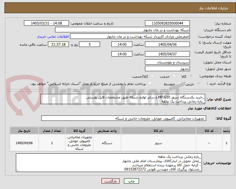Click the گروه کالا field
Image resolution: width=236 pixels, height=189 pixels.
tap(124, 118)
